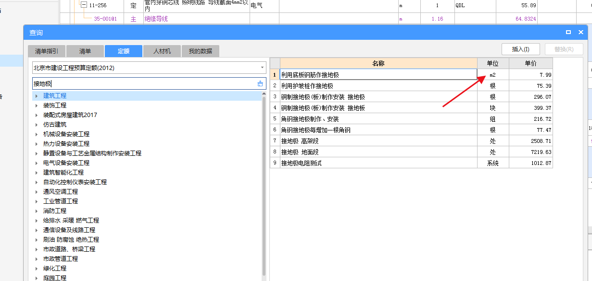Viewport: 592px width, 281px height.
Task: Expand the 仿古建筑 tree node
Action: 36,125
